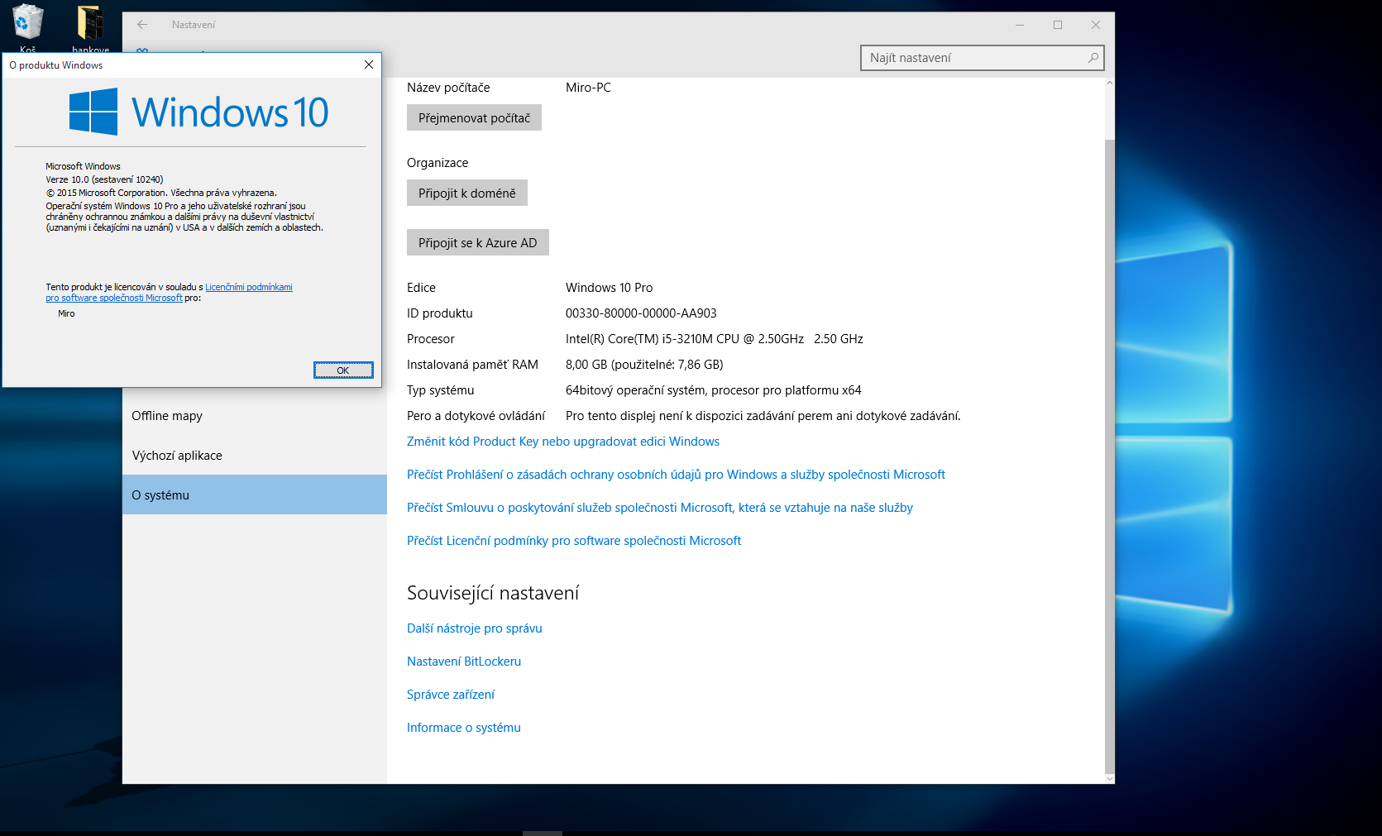Click the Verze 10.0 build text in dialog
Viewport: 1382px width, 836px height.
click(104, 179)
